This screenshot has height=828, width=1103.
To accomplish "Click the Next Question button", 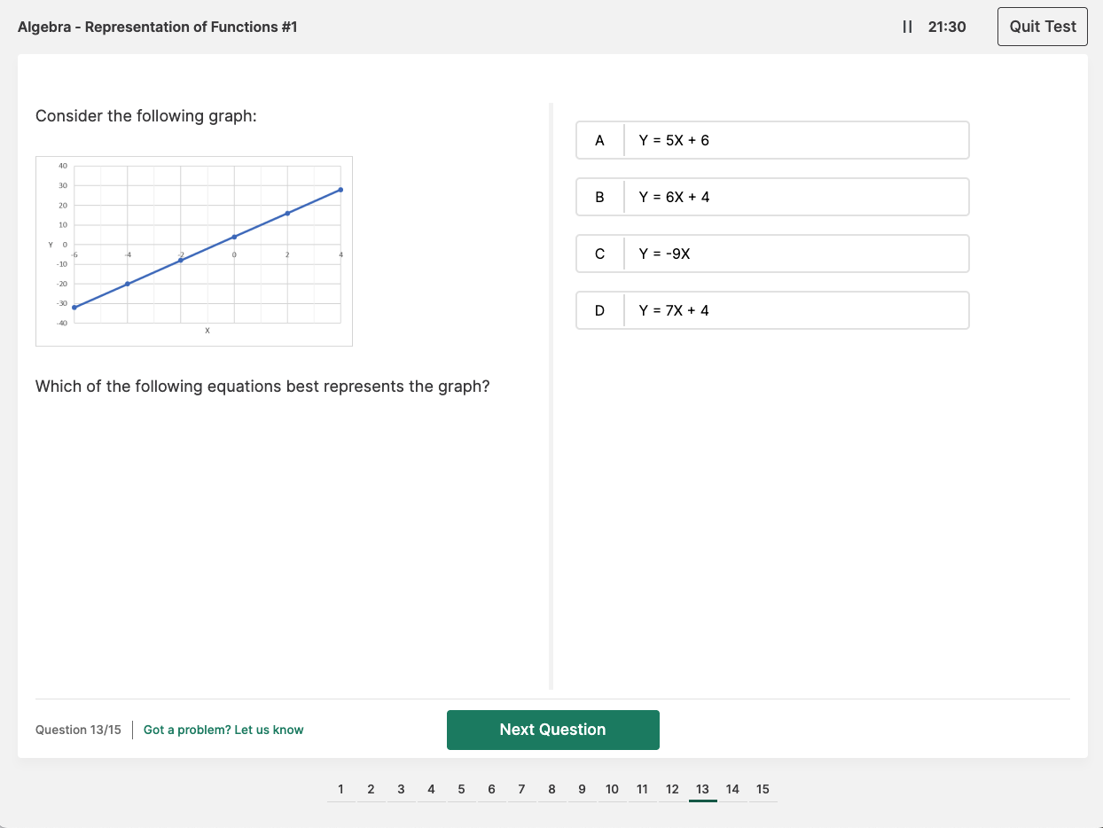I will (552, 729).
